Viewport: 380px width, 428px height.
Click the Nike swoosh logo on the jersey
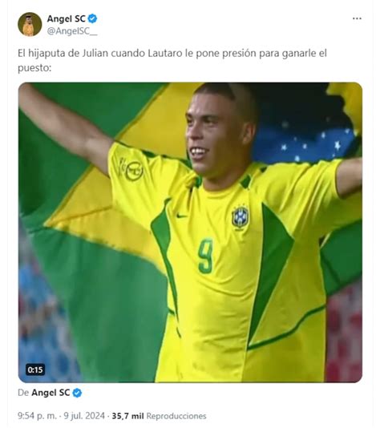pos(181,216)
